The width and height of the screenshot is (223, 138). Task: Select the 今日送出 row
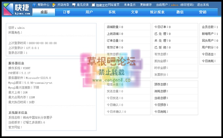point(210,54)
